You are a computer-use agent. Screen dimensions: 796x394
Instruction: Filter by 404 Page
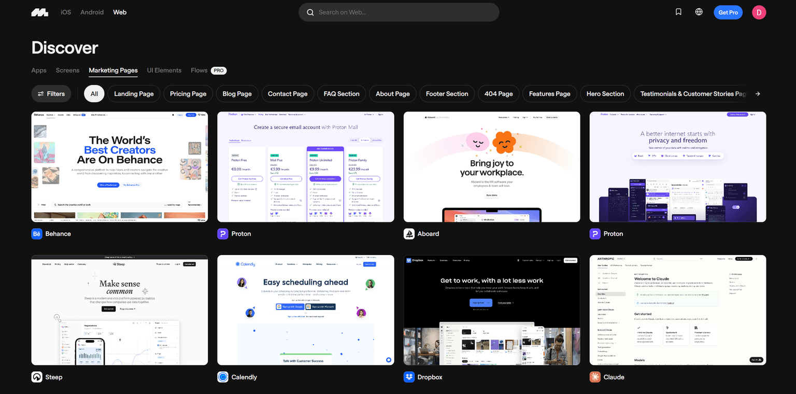[499, 94]
